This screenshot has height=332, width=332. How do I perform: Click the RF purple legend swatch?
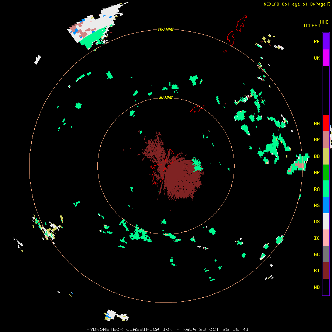(x=326, y=41)
